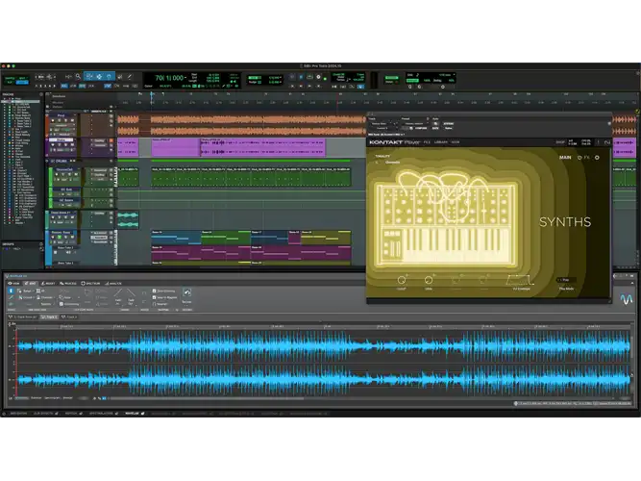The height and width of the screenshot is (481, 641).
Task: Click the BYPASS button in plug-in header
Action: pyautogui.click(x=449, y=124)
